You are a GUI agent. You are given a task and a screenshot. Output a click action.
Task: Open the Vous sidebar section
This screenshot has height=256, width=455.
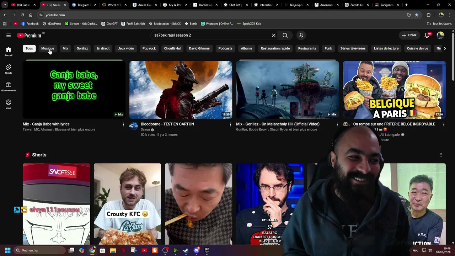(x=9, y=104)
